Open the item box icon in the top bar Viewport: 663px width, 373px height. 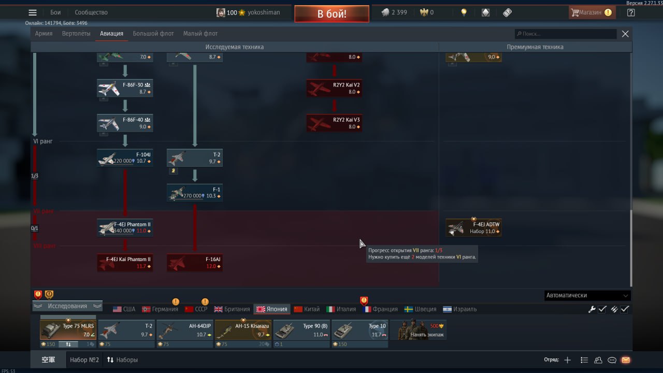point(485,12)
